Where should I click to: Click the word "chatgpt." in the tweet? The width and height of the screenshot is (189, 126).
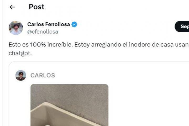tap(20, 53)
